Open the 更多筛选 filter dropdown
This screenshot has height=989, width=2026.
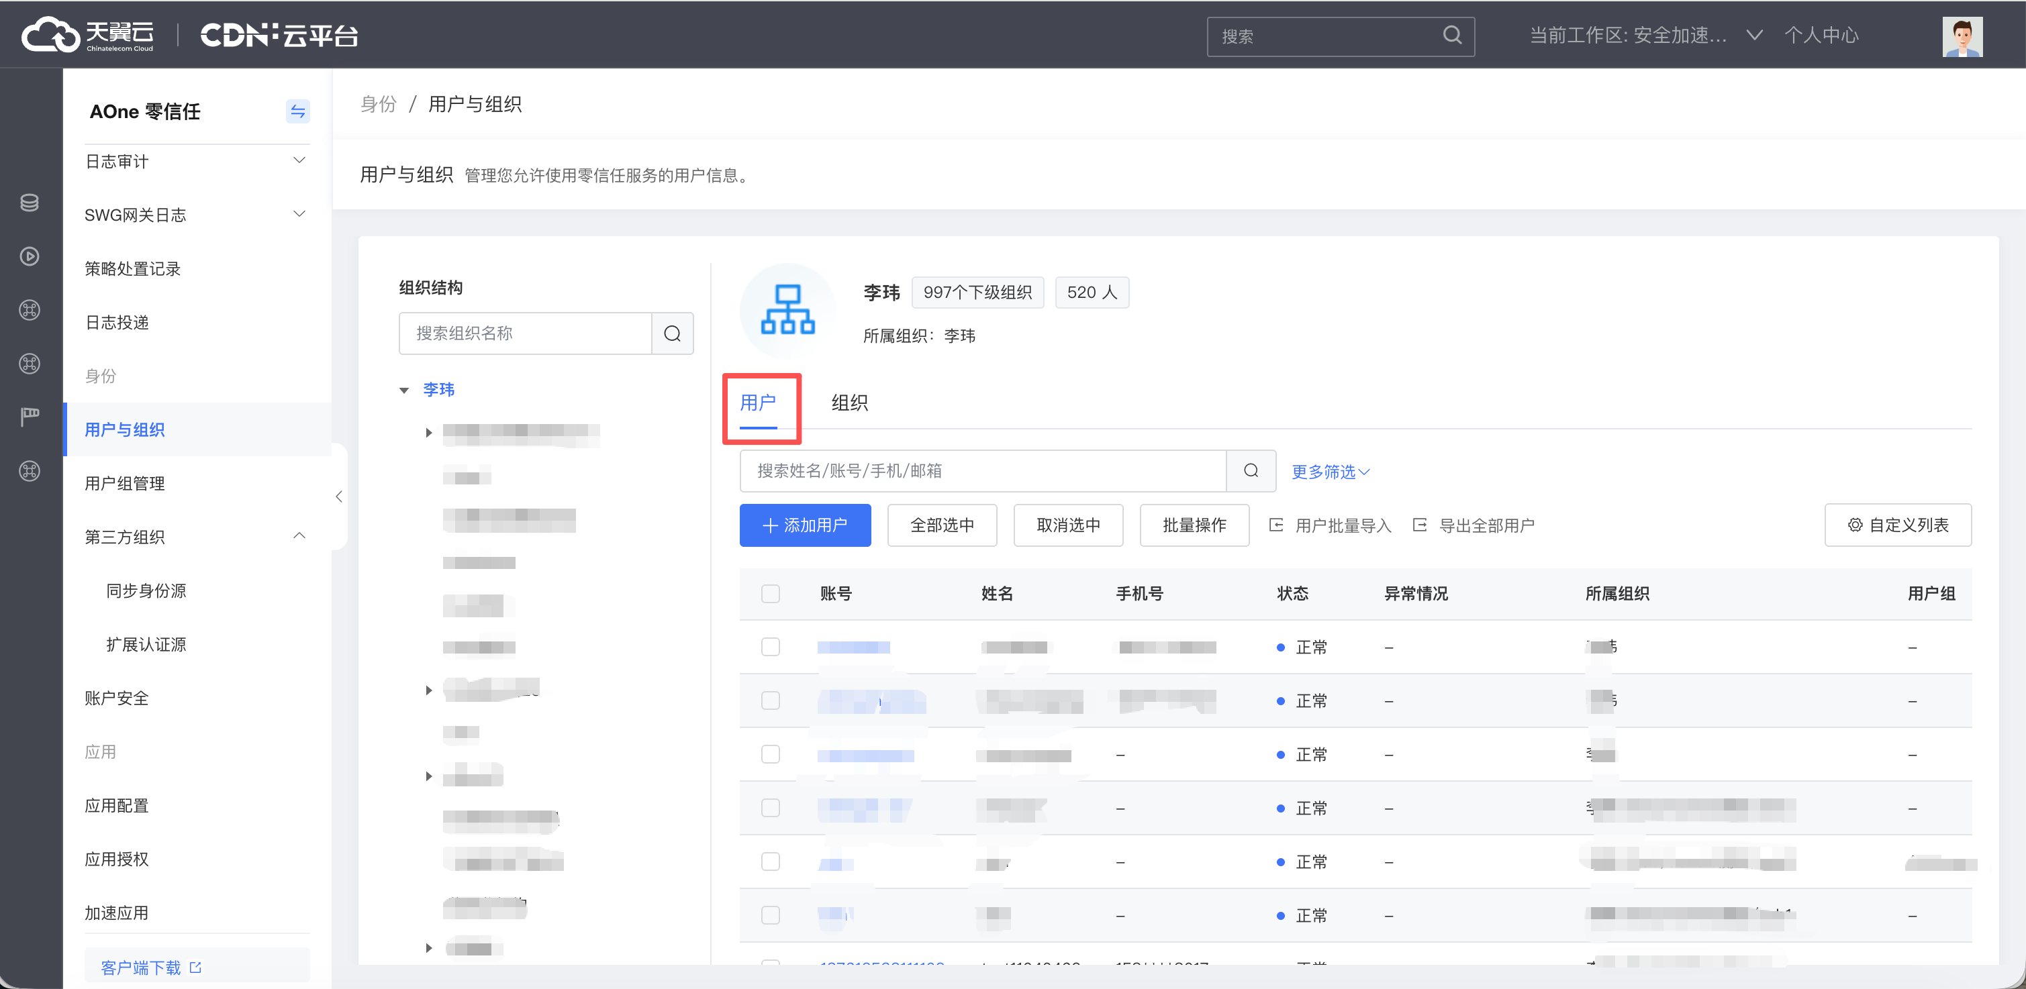(1330, 472)
